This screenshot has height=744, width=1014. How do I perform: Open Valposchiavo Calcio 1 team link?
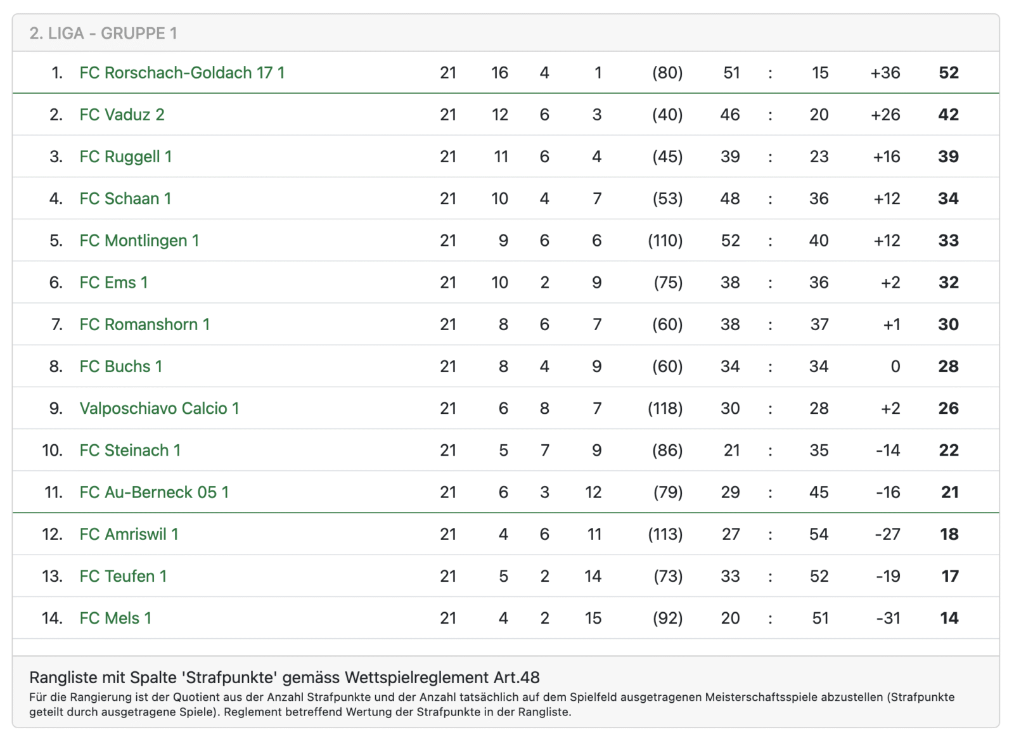click(159, 408)
